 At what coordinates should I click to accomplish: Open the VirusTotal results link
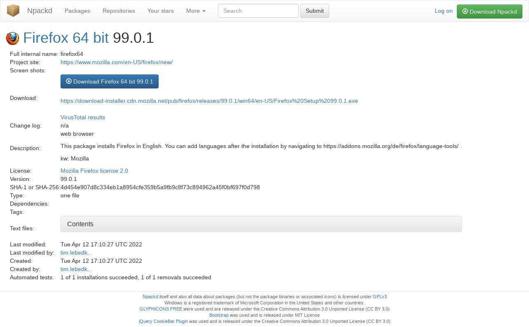(x=83, y=117)
